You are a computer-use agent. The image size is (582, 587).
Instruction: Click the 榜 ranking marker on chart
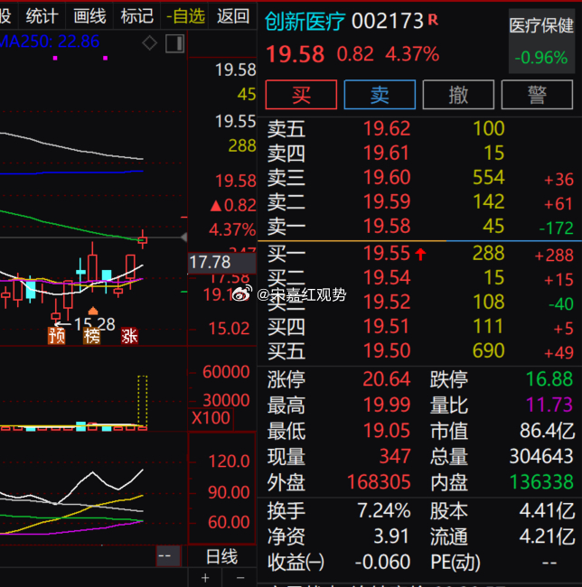click(92, 336)
